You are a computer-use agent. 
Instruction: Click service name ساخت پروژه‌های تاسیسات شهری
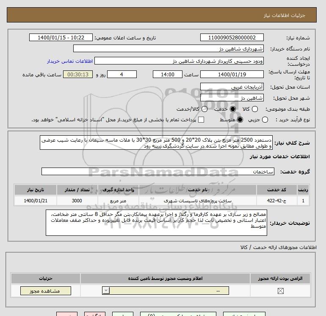tap(198, 201)
